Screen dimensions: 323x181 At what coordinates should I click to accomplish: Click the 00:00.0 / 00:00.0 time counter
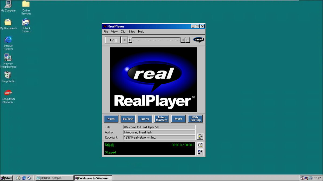pyautogui.click(x=183, y=145)
